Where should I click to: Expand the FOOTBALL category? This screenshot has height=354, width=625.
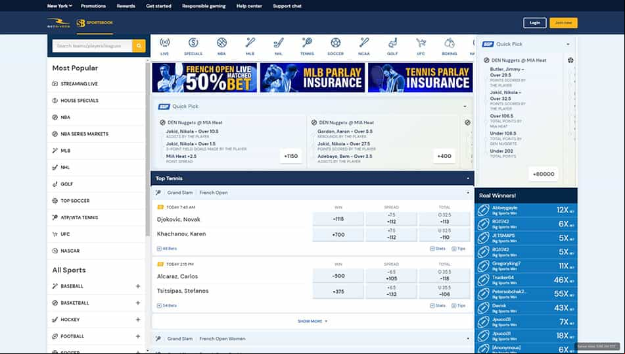(x=138, y=336)
